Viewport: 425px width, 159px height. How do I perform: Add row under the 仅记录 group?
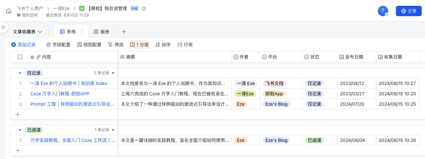tap(18, 114)
